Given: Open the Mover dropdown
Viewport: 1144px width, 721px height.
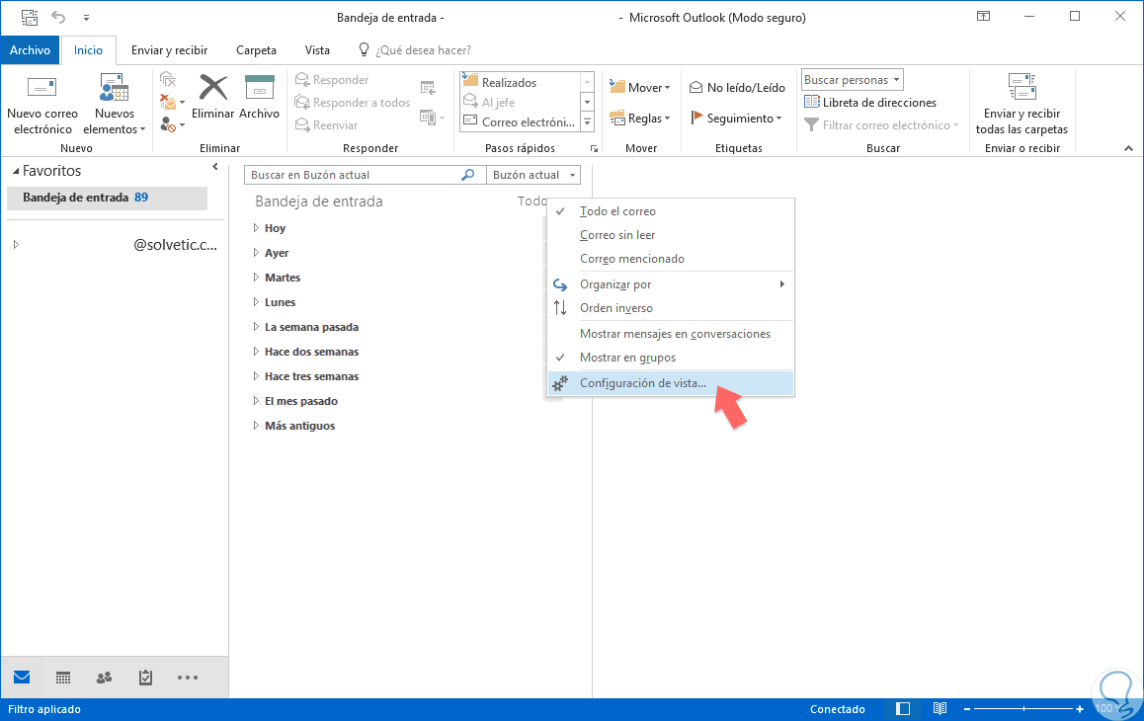Looking at the screenshot, I should [x=640, y=88].
